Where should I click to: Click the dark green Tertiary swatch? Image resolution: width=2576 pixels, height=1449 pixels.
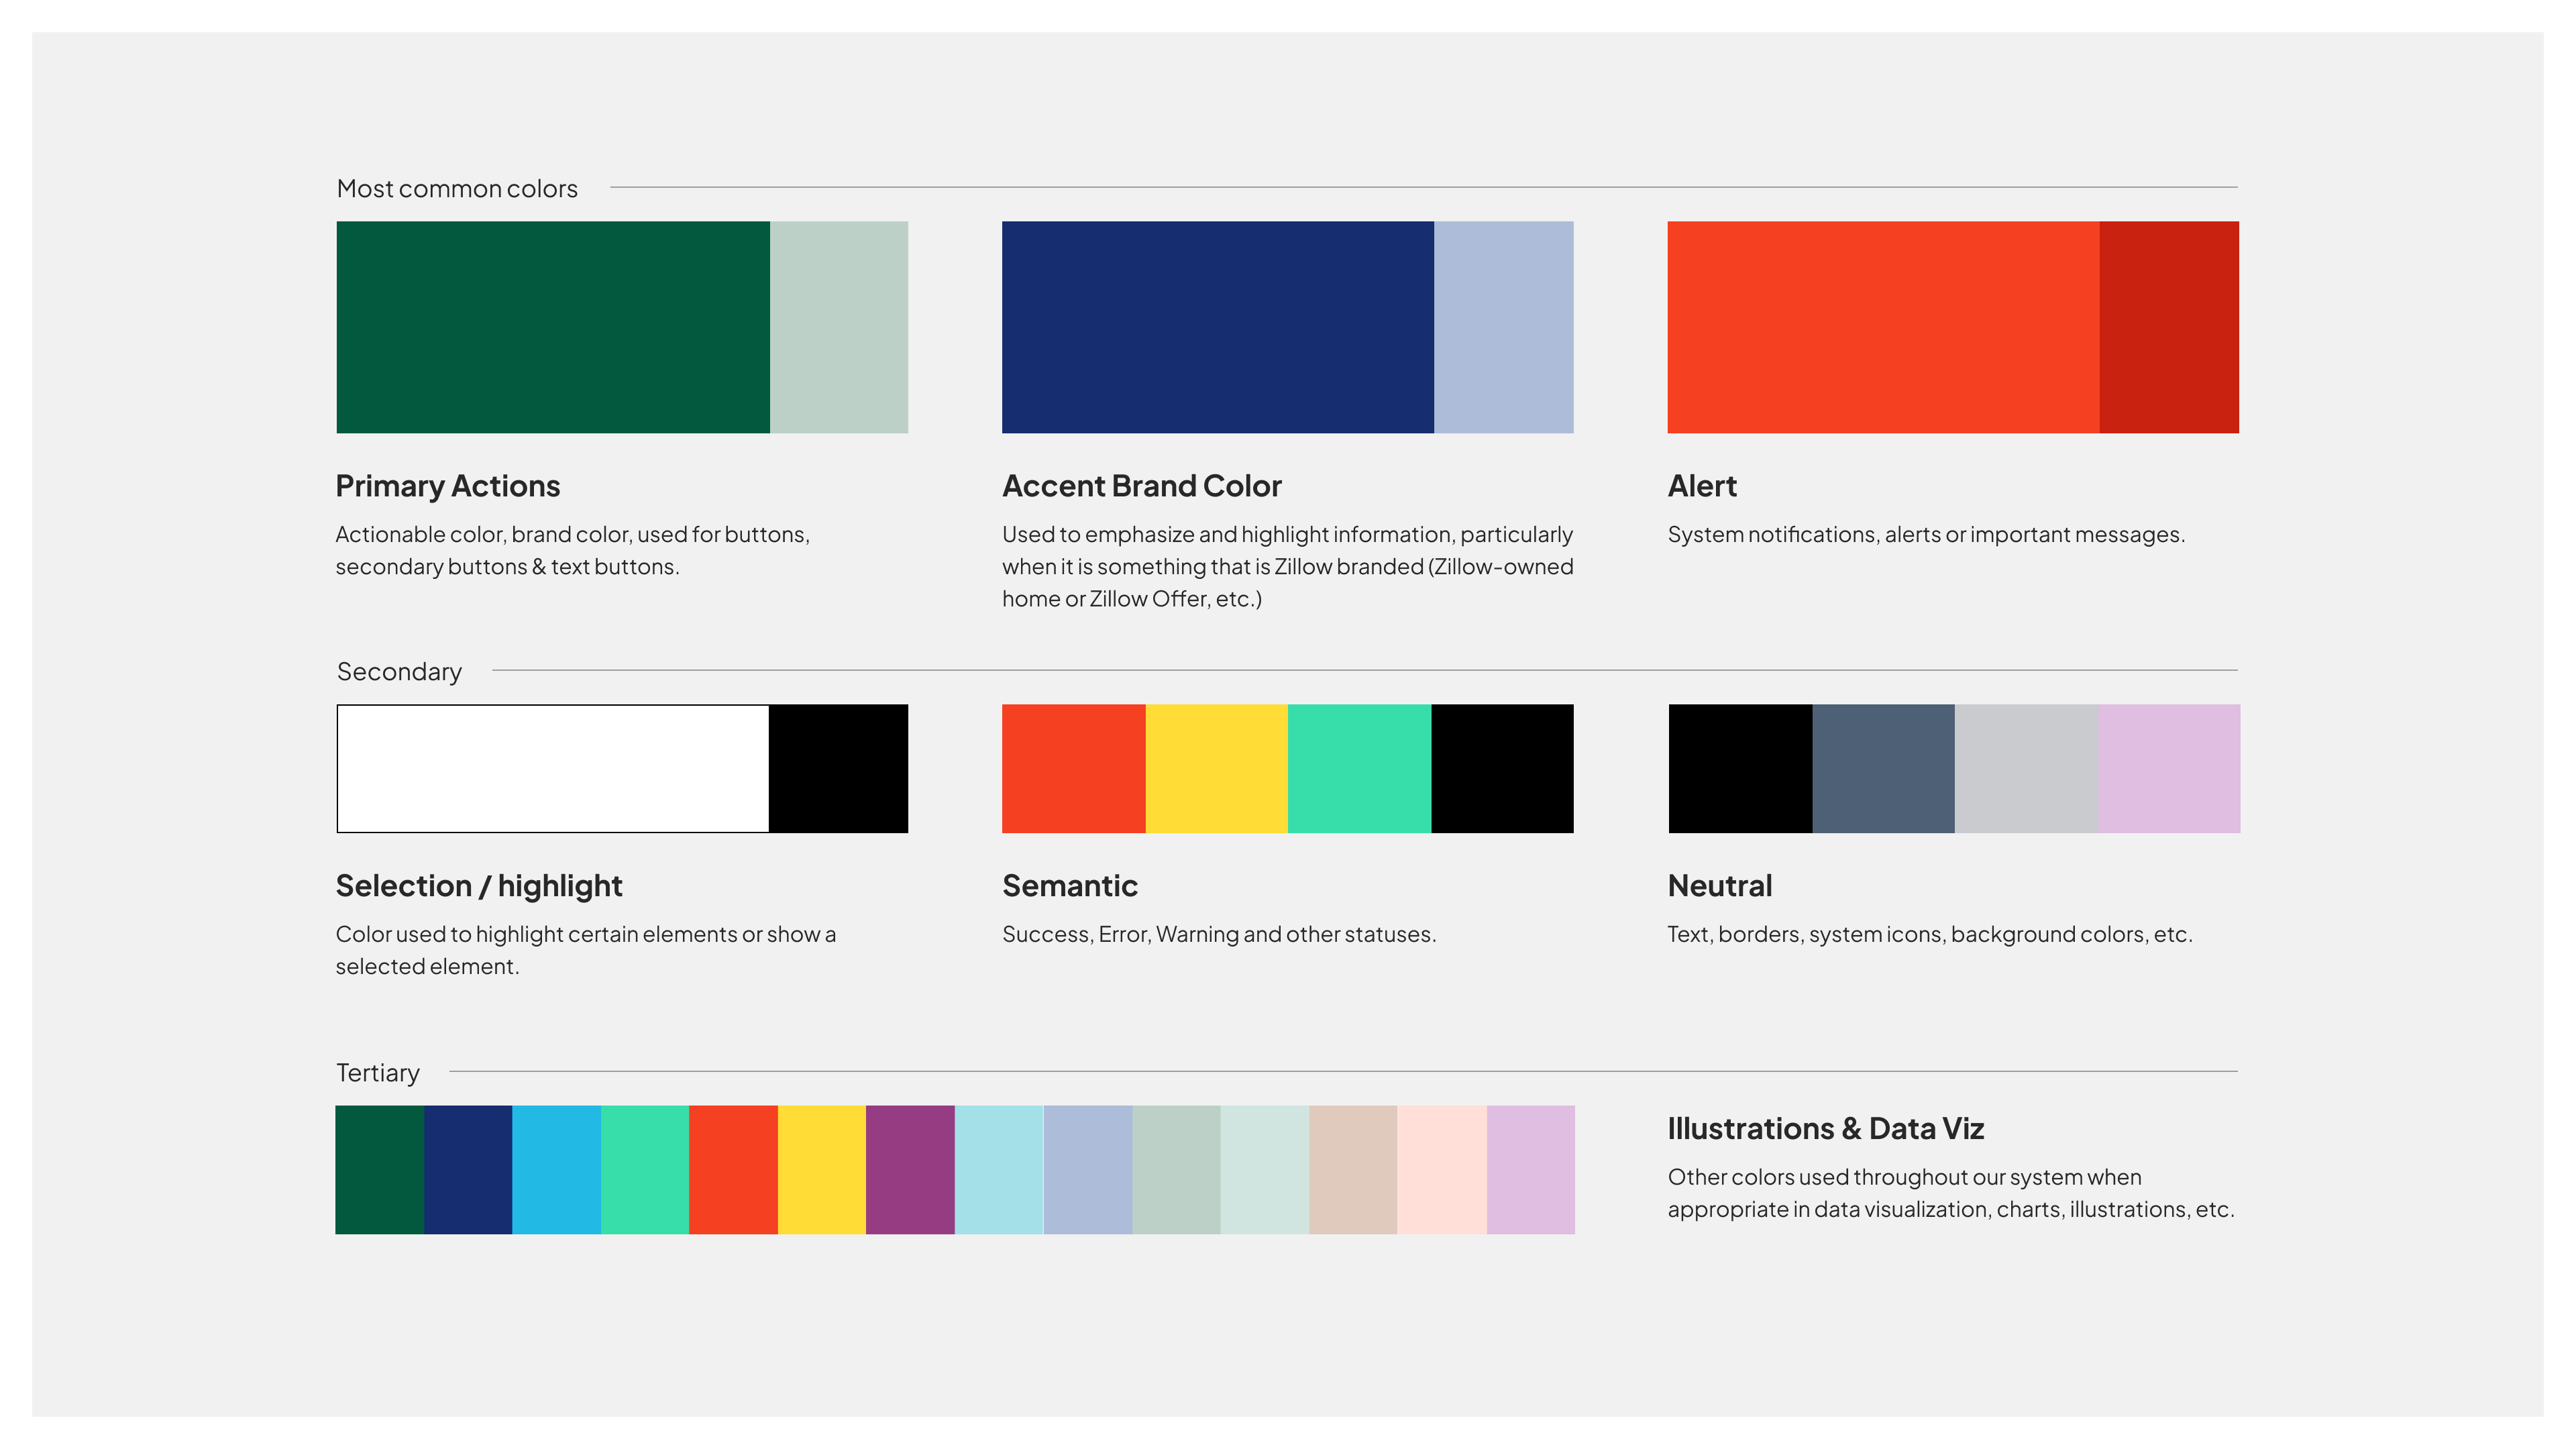(379, 1169)
